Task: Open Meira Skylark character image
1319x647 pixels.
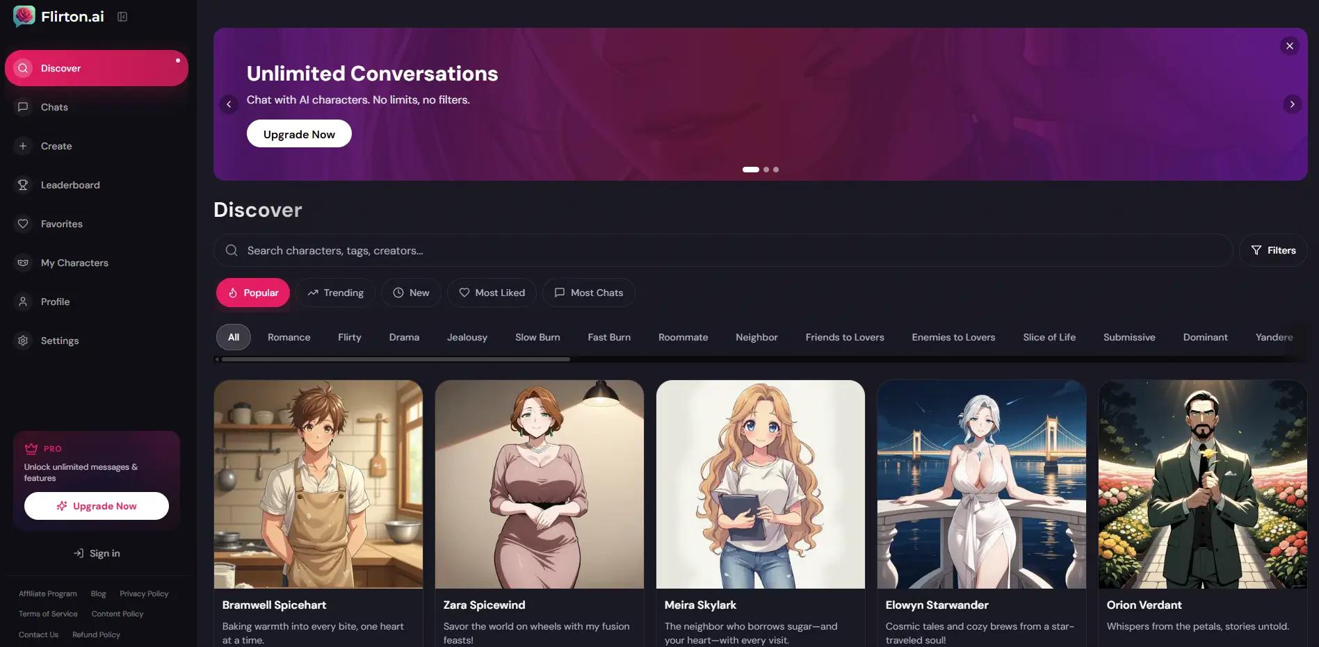Action: pyautogui.click(x=761, y=484)
